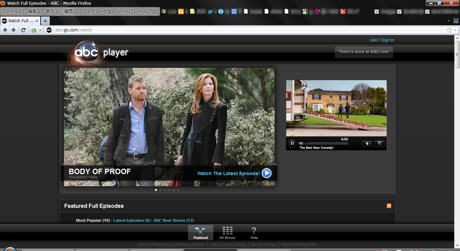
Task: Reload the page with the refresh button
Action: click(23, 30)
